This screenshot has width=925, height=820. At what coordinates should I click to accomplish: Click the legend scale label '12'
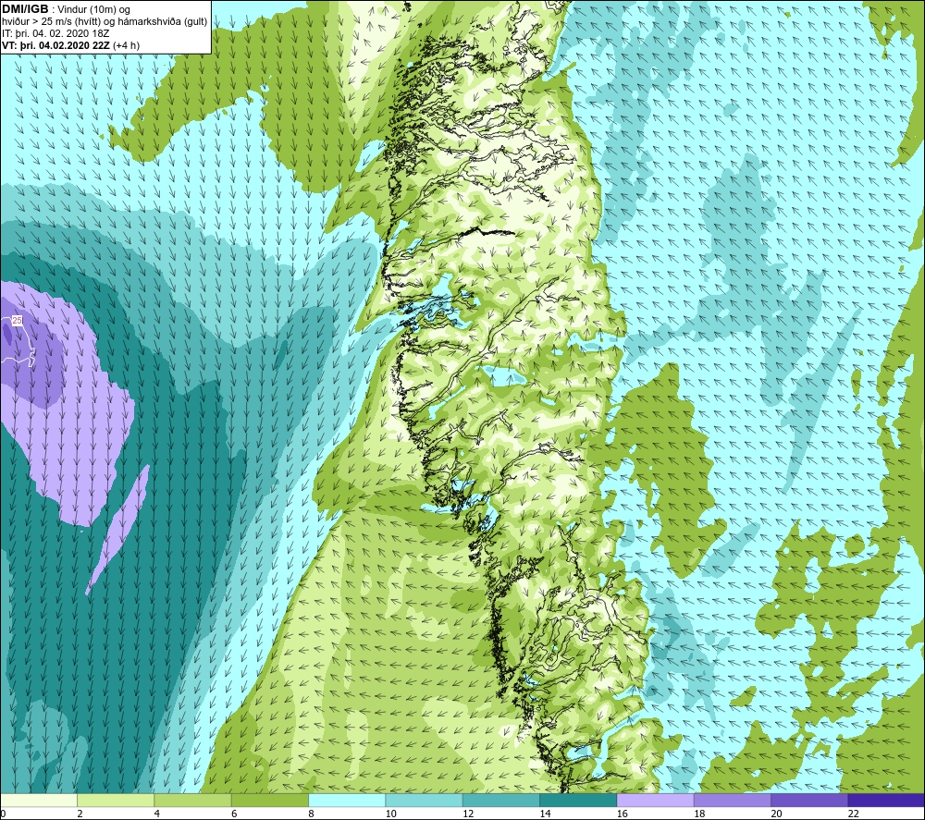pyautogui.click(x=468, y=814)
